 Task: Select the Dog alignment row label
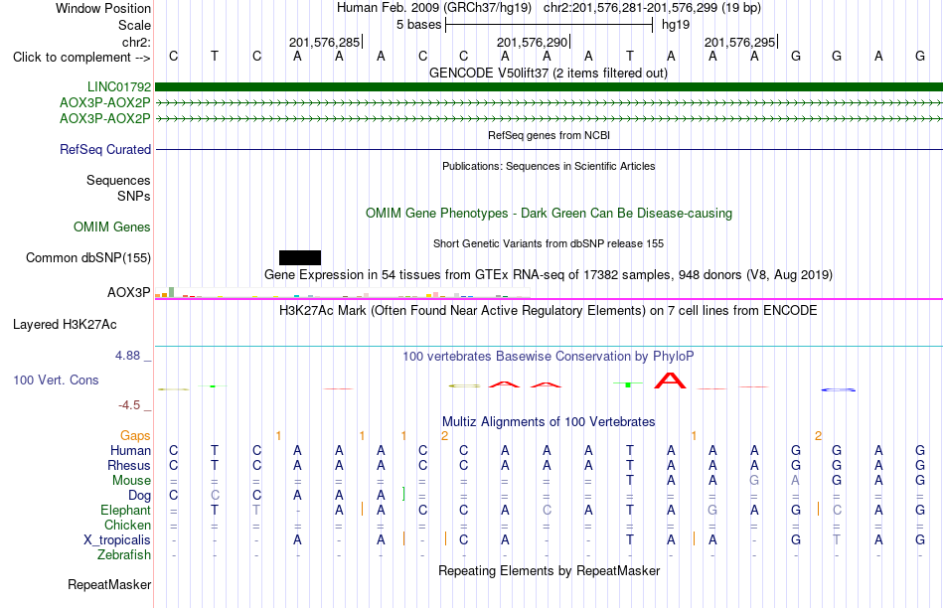139,496
